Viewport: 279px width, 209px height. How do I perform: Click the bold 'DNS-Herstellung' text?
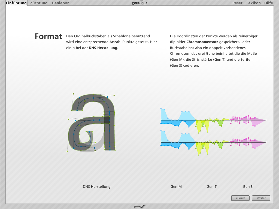[x=103, y=48]
